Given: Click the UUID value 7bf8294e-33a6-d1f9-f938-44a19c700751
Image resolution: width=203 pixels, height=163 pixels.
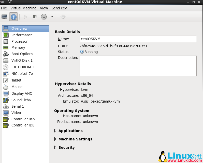Looking at the screenshot, I should 113,46.
